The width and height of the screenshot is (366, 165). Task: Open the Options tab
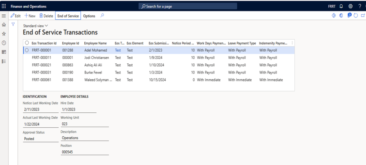89,16
